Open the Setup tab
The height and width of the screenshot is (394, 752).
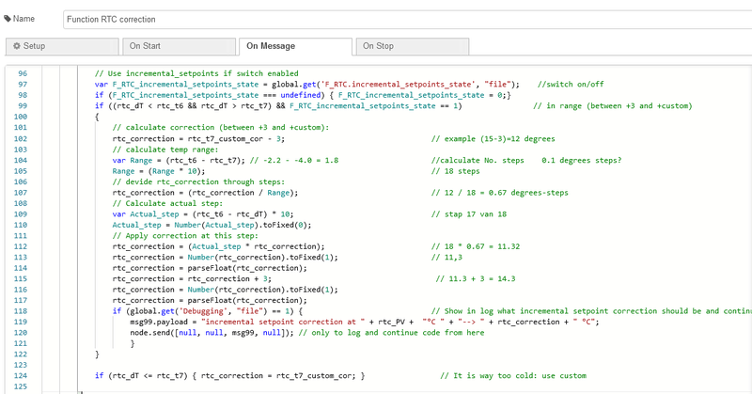pyautogui.click(x=62, y=46)
